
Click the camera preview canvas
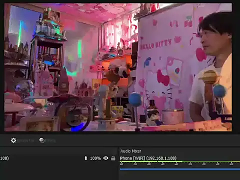pyautogui.click(x=118, y=67)
